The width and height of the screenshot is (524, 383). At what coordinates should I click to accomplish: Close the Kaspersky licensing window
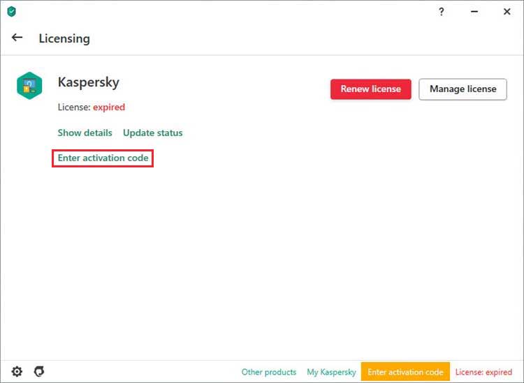507,12
